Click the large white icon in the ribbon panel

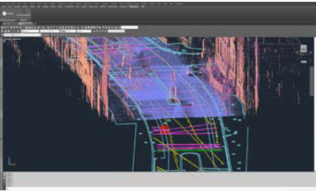(x=4, y=13)
